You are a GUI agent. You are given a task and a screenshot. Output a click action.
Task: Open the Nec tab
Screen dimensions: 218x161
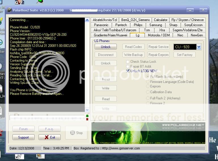coord(180,35)
